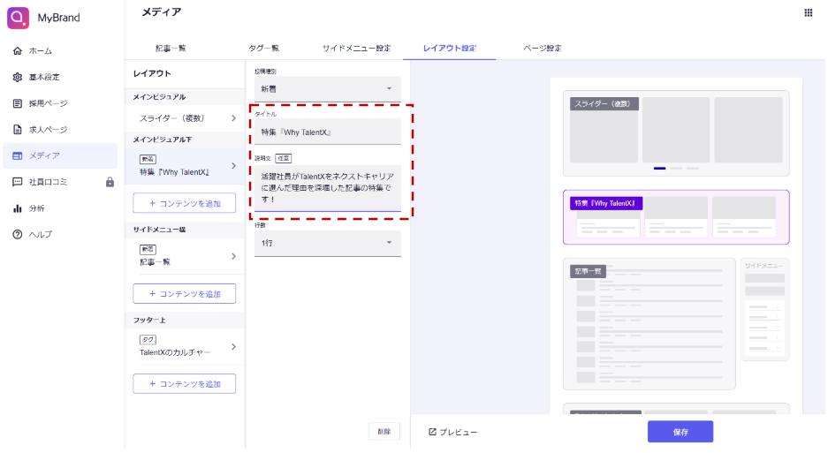Screen dimensions: 828x453
Task: Go to ホーム in the sidebar
Action: pyautogui.click(x=40, y=51)
